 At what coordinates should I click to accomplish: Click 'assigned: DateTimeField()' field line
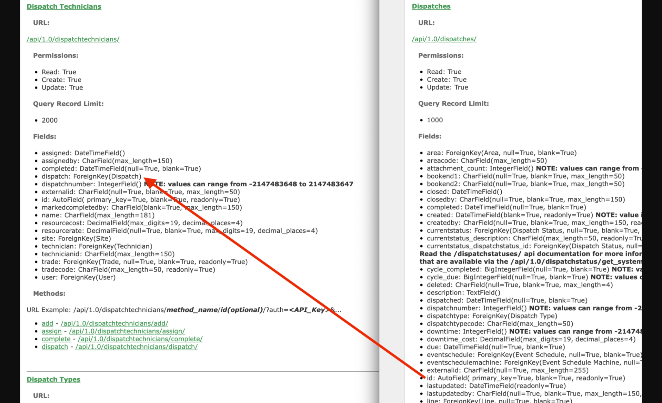[x=83, y=153]
